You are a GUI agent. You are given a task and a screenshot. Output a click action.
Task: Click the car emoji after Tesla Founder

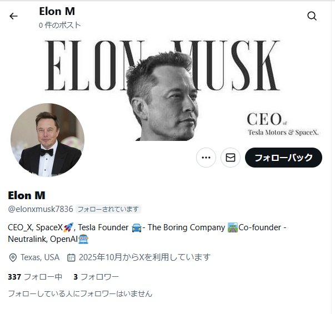click(x=137, y=227)
